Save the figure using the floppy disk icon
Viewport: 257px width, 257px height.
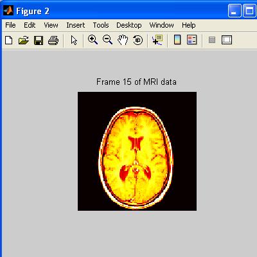click(x=39, y=40)
